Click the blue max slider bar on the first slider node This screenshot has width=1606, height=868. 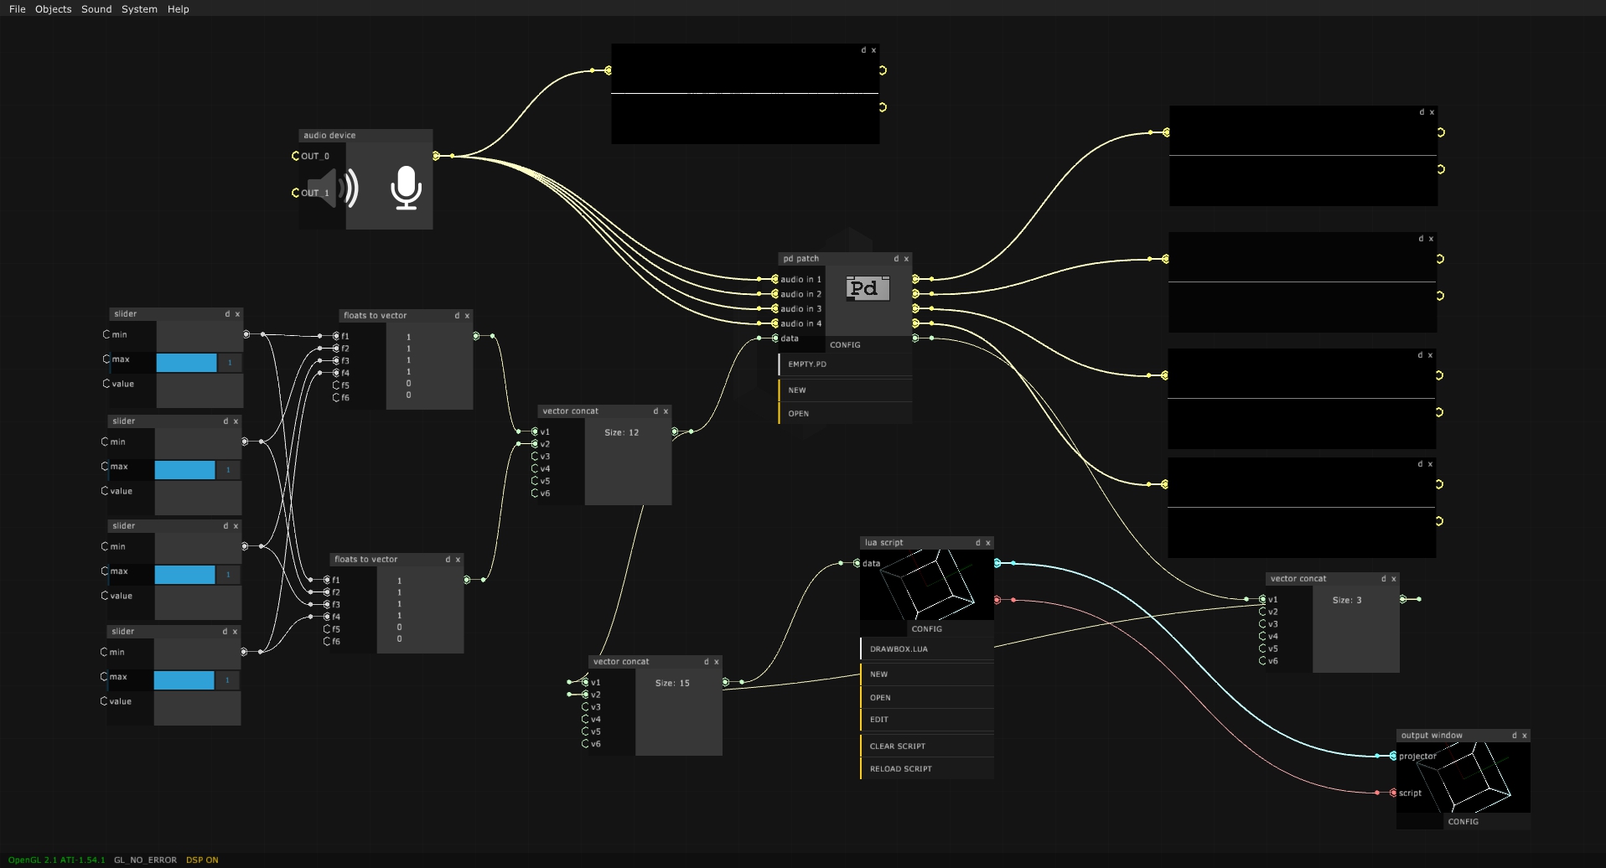pos(186,362)
